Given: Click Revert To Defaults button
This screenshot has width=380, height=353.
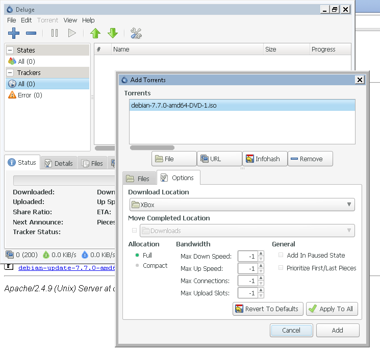Looking at the screenshot, I should (268, 309).
